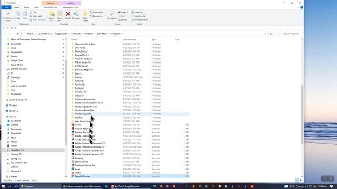This screenshot has height=189, width=337.
Task: Click the taskbar search icon
Action: coord(9,186)
